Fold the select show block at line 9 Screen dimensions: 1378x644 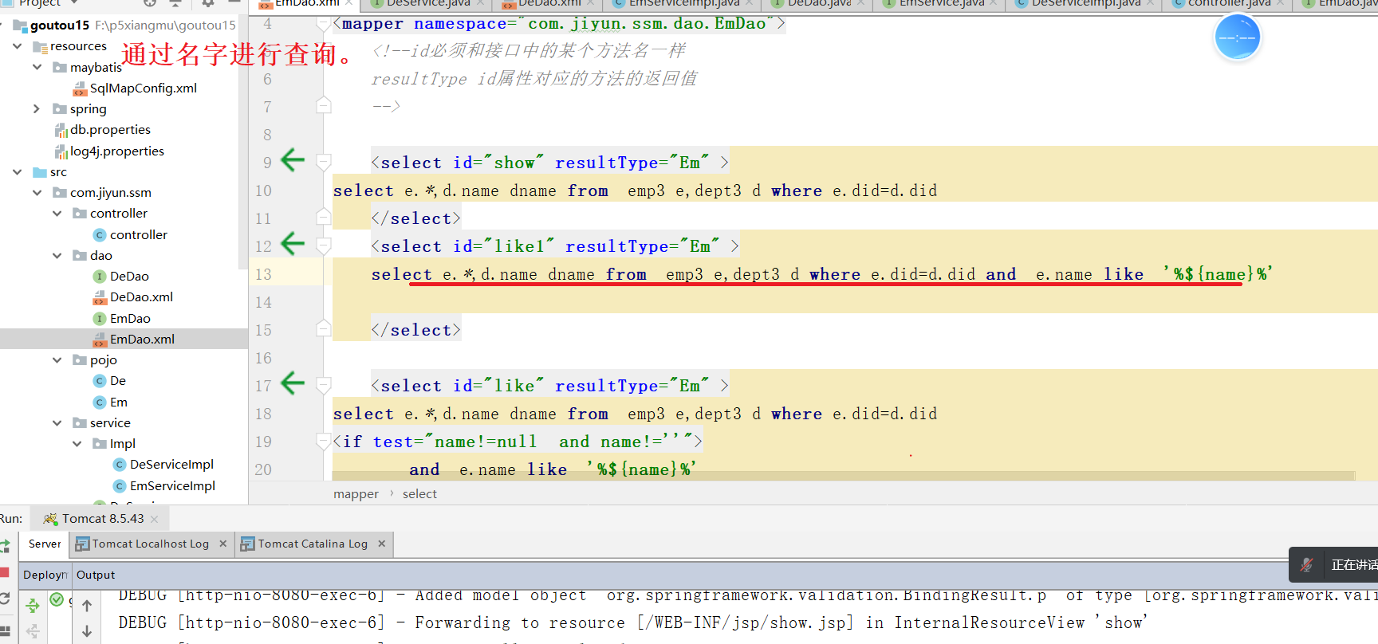[324, 162]
